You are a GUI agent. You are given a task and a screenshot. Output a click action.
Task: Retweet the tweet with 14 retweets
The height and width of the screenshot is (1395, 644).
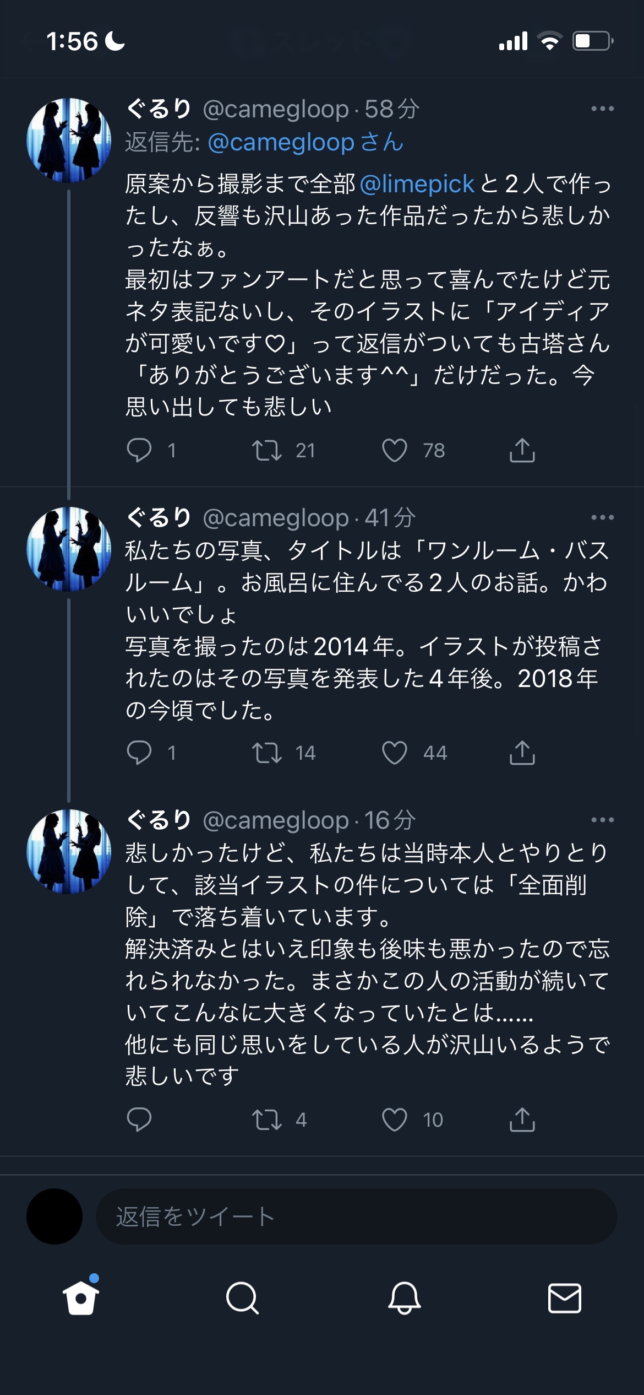(x=267, y=753)
